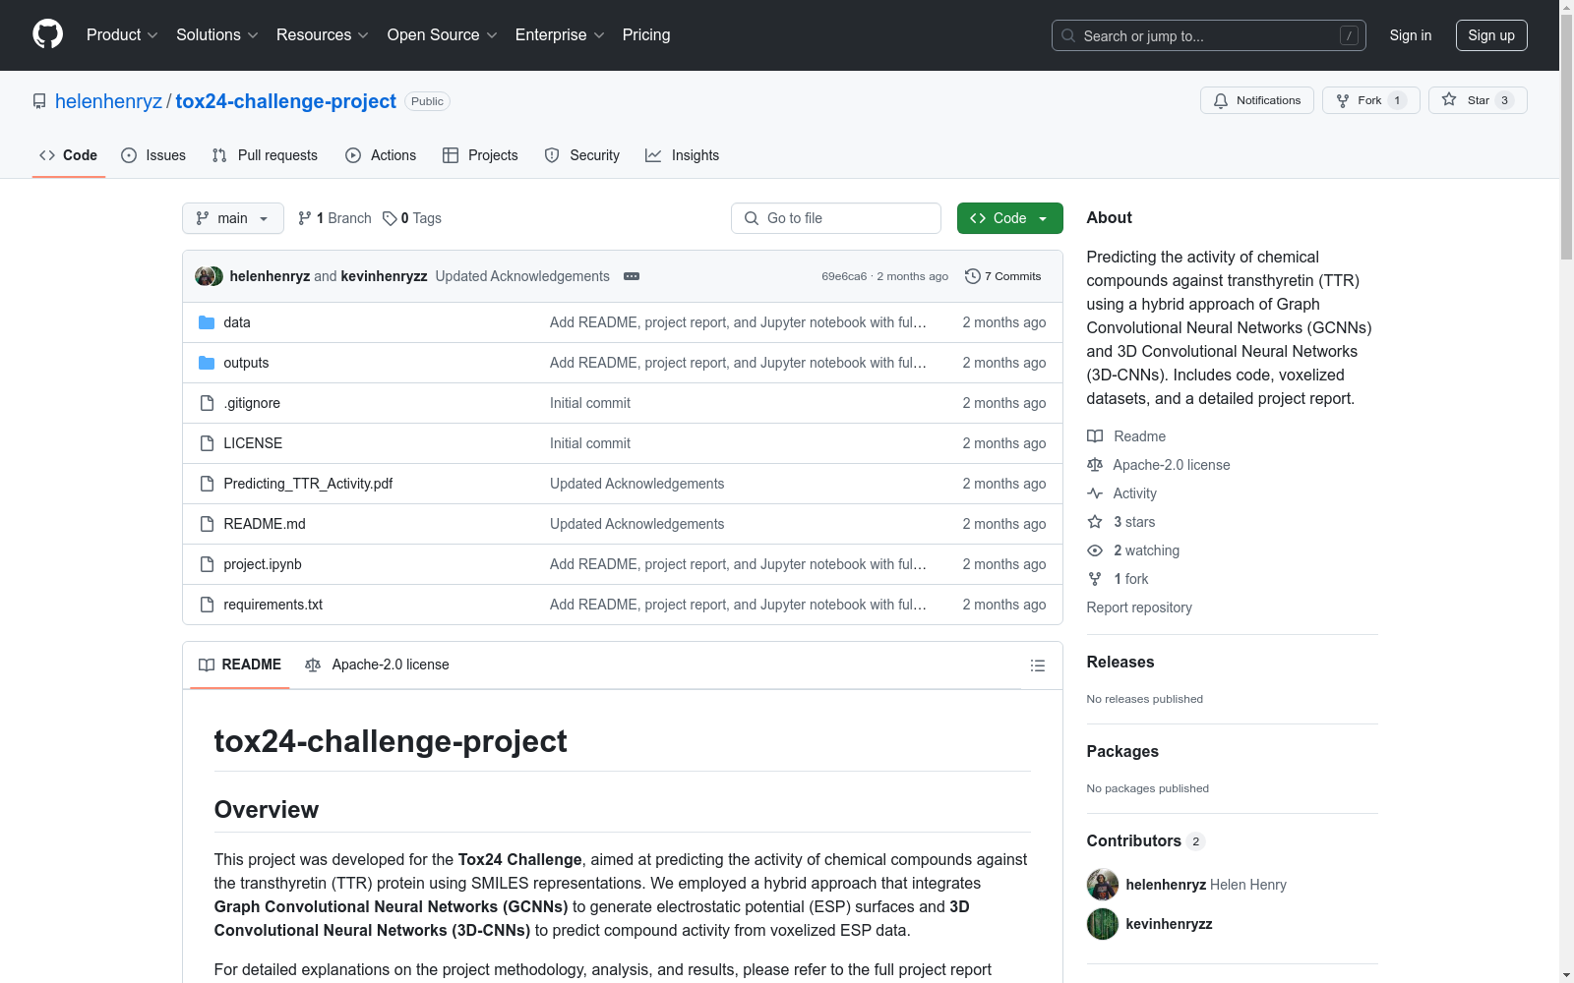Open helenhenryz user profile link
This screenshot has width=1574, height=983.
[108, 101]
